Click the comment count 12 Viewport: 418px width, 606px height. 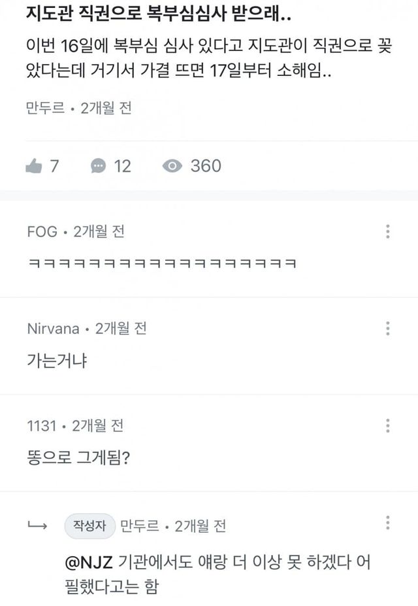123,166
